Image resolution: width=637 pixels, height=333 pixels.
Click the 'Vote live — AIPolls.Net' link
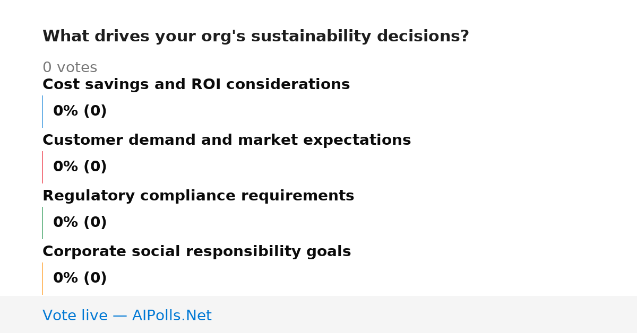tap(127, 316)
